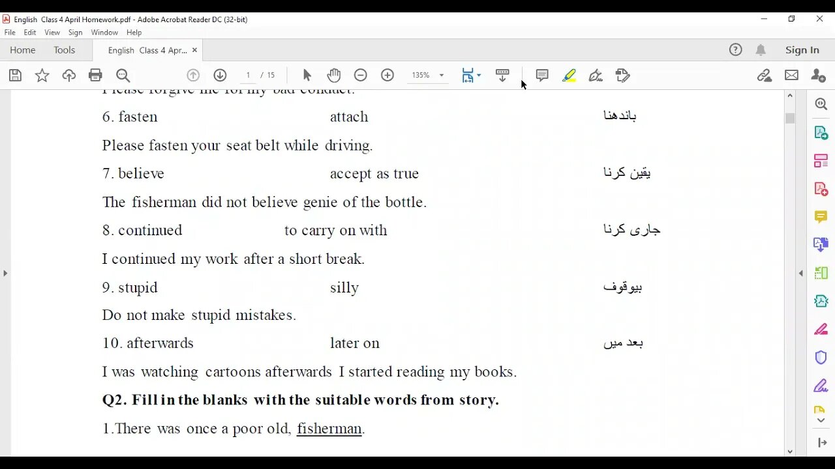This screenshot has height=469, width=835.
Task: Expand the left navigation pane arrow
Action: [x=5, y=274]
